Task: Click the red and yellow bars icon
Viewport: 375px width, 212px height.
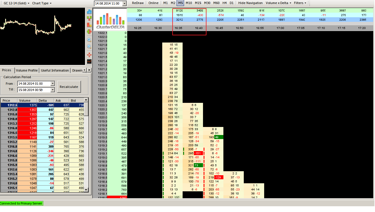Action: point(89,25)
